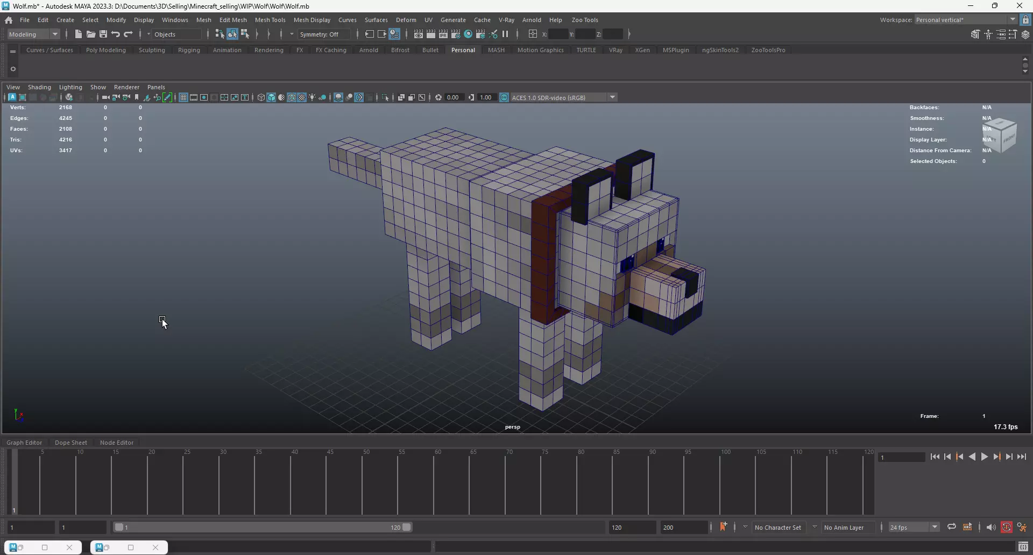Choose Select by hierarchy mode icon
The width and height of the screenshot is (1033, 555).
tap(220, 34)
